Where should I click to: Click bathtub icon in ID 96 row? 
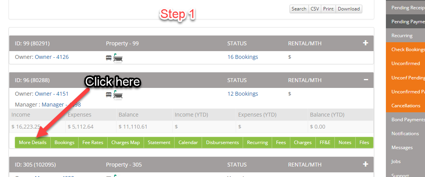point(118,95)
